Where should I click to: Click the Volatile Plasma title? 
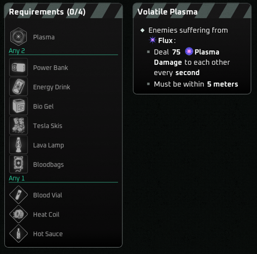(x=167, y=12)
